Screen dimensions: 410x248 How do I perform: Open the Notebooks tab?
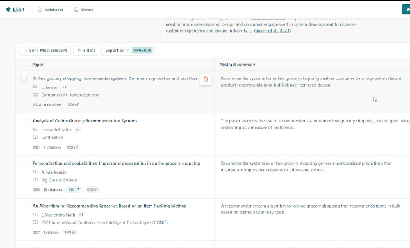[51, 10]
